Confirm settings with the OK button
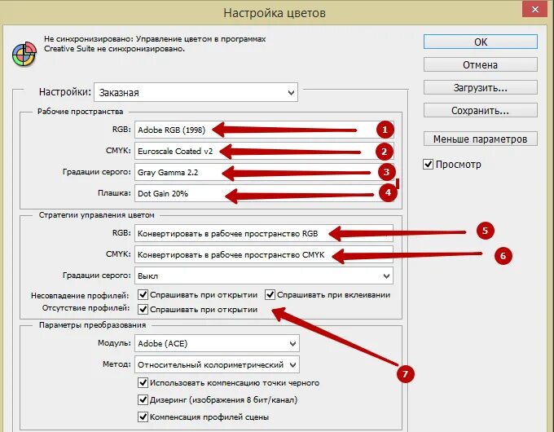This screenshot has width=554, height=432. (481, 42)
